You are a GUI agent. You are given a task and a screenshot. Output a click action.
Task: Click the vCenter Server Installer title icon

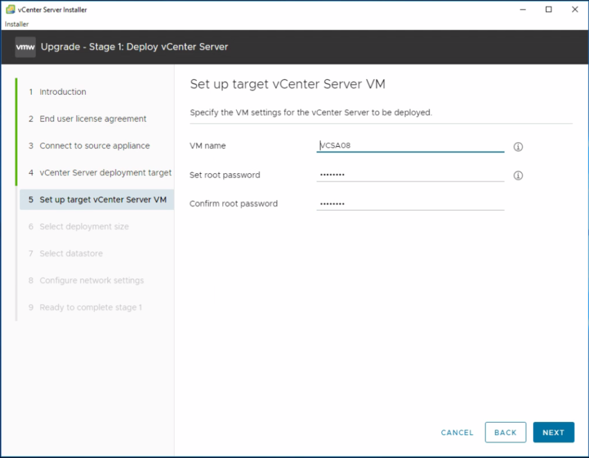[10, 10]
